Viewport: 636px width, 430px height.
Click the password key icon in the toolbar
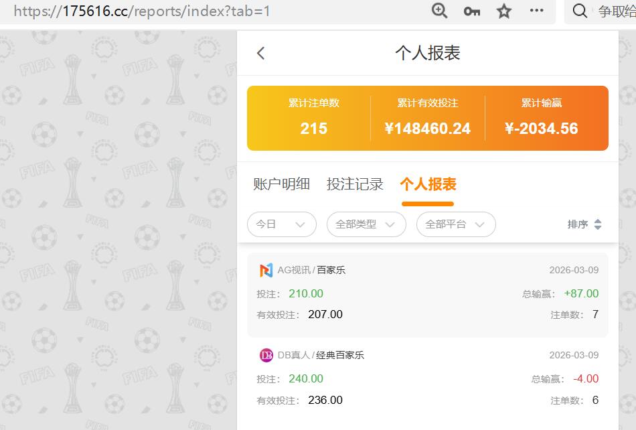pyautogui.click(x=471, y=11)
